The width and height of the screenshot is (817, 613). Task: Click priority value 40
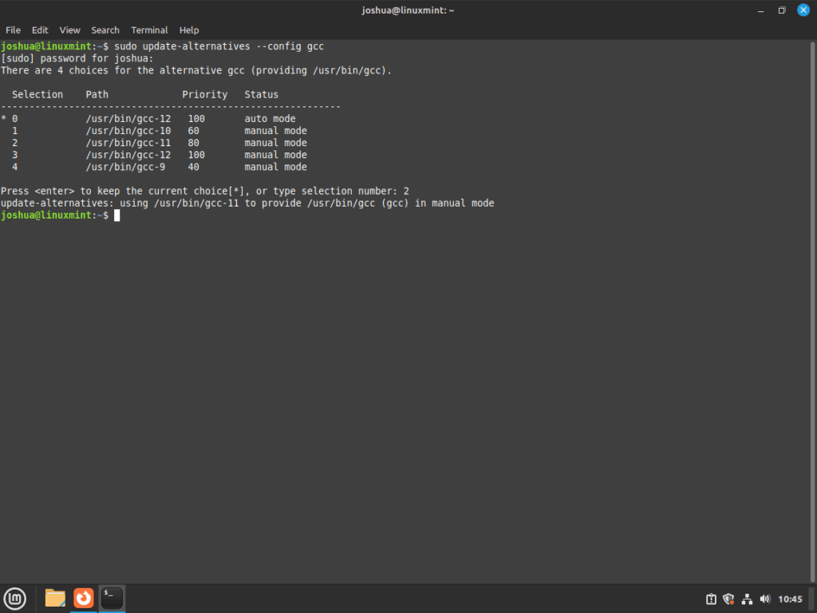[x=193, y=167]
